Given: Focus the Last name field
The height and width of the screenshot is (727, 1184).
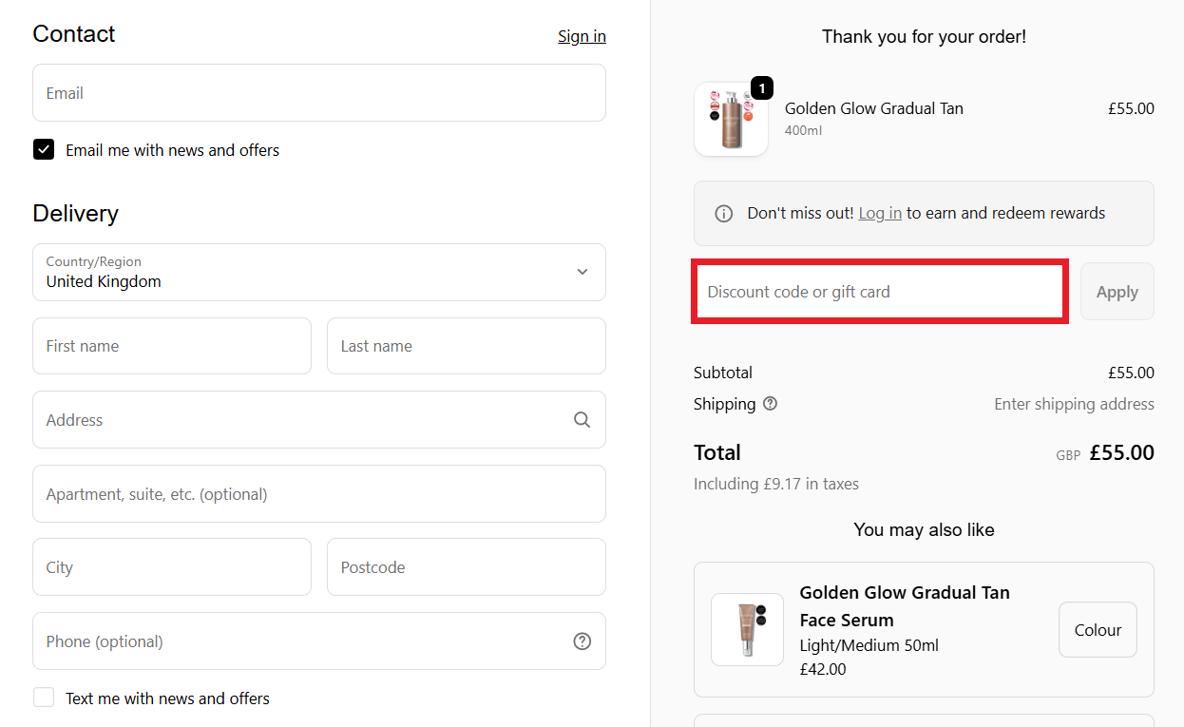Looking at the screenshot, I should point(467,346).
